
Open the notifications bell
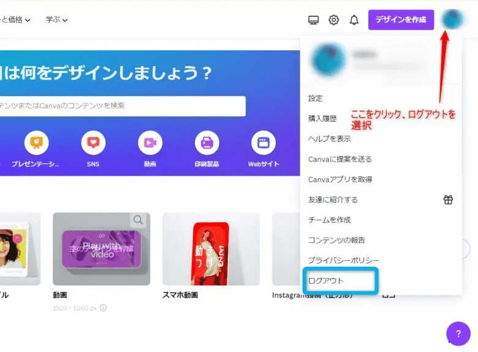pyautogui.click(x=354, y=20)
